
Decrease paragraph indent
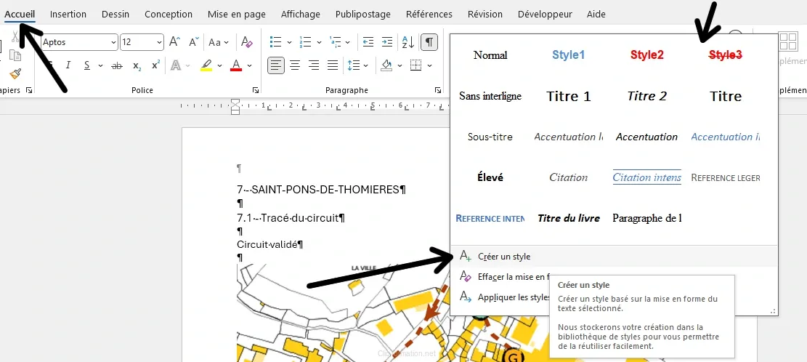tap(368, 42)
